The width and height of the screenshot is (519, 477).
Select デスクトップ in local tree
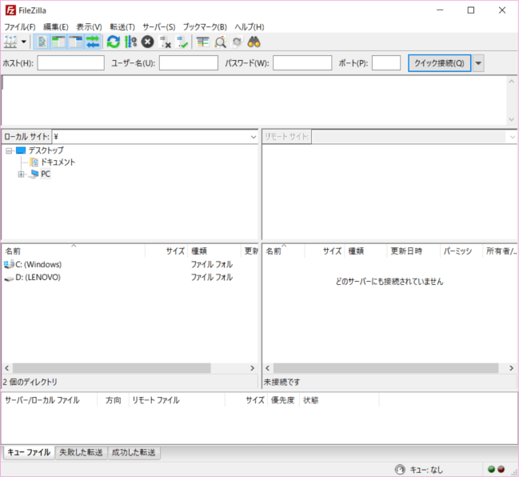click(46, 150)
